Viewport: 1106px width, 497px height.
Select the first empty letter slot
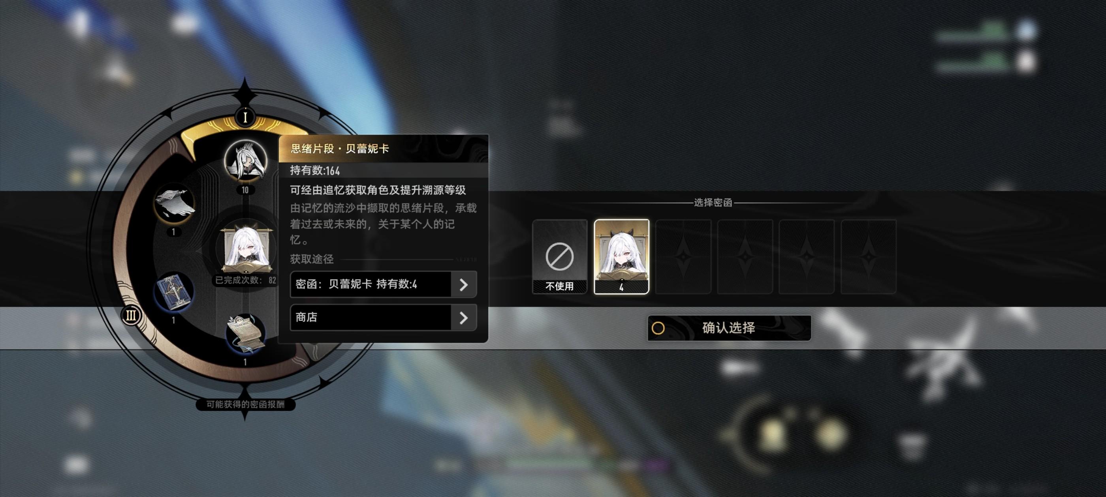click(683, 256)
